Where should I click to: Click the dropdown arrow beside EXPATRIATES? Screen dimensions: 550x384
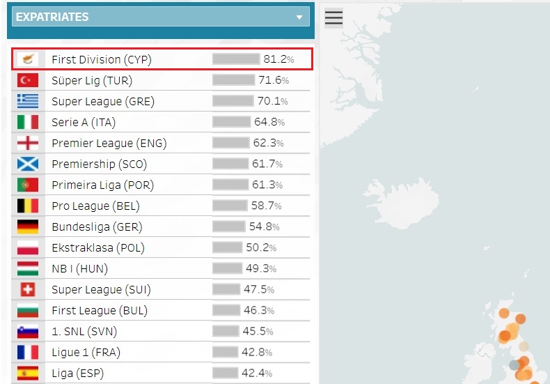pos(299,17)
